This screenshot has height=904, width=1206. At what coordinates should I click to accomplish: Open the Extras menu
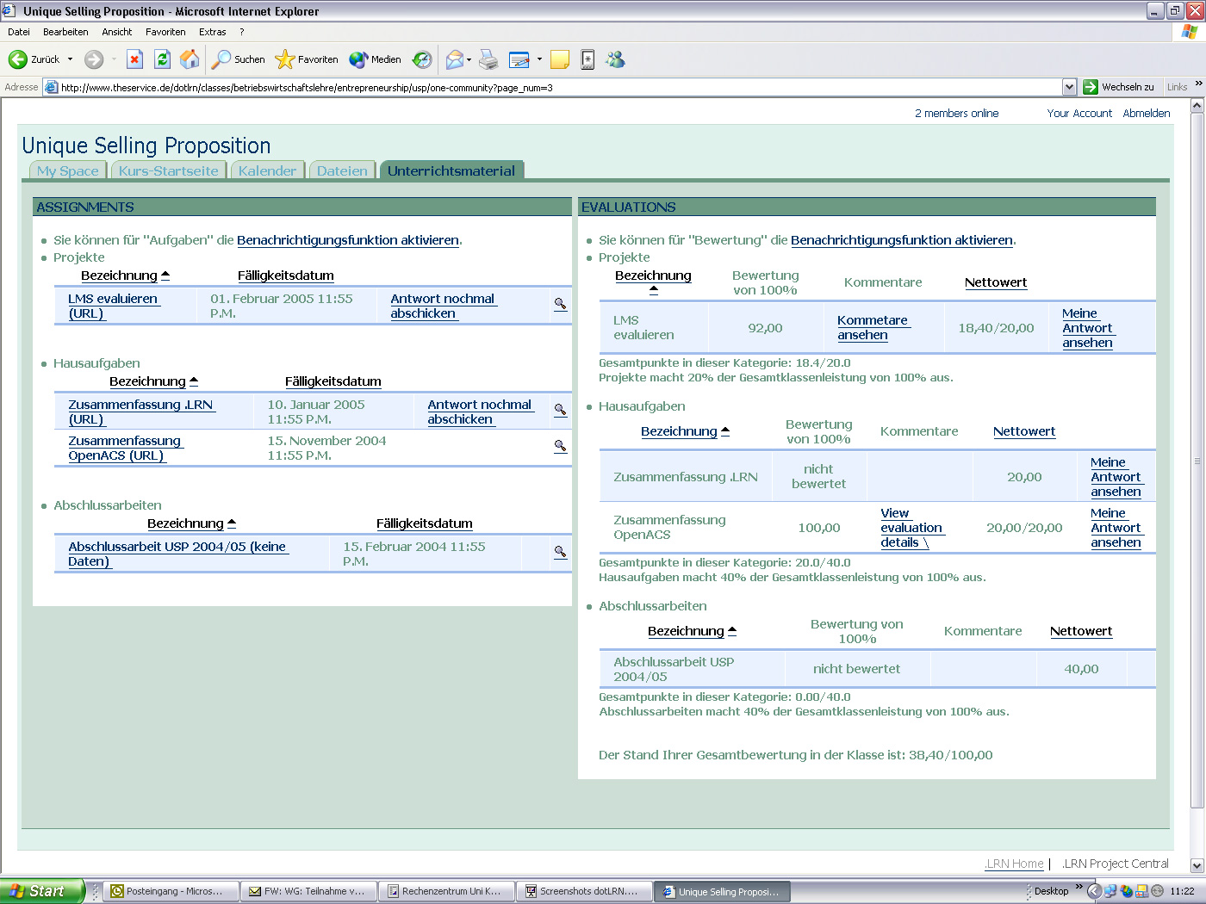tap(212, 32)
